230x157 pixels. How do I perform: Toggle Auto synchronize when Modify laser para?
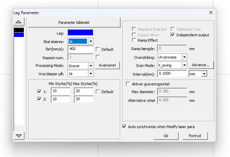pyautogui.click(x=124, y=127)
